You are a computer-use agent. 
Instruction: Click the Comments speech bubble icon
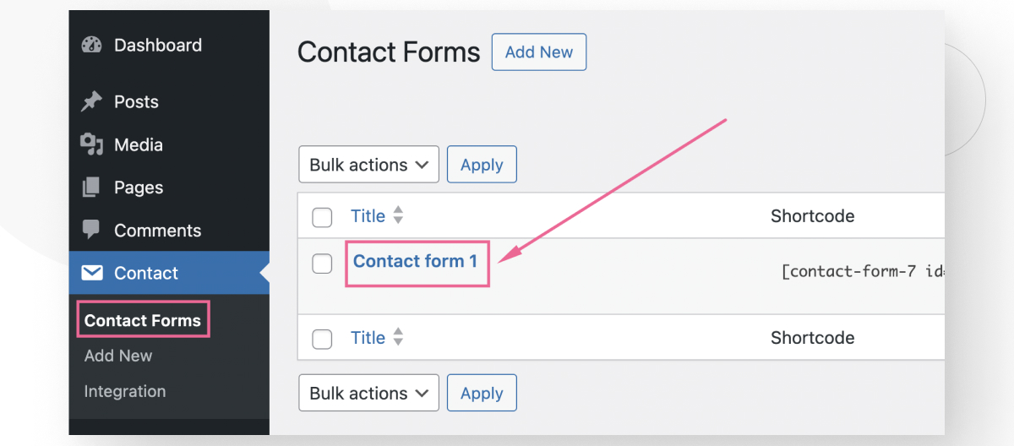(91, 230)
